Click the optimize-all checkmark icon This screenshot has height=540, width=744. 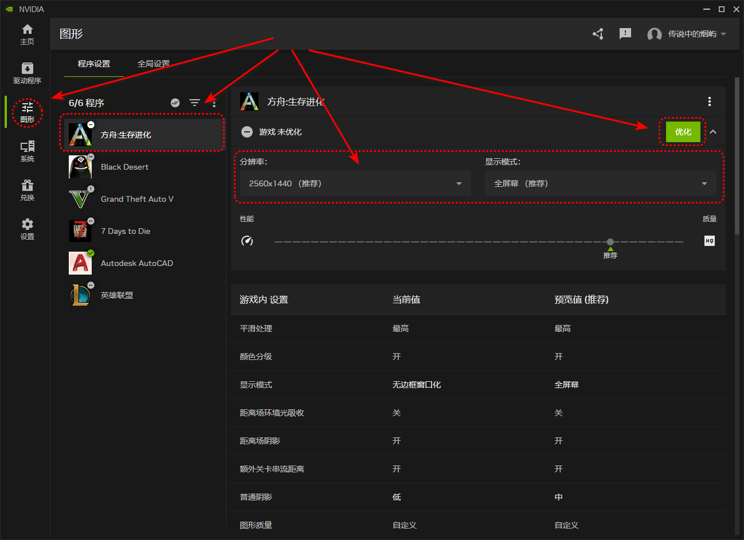pyautogui.click(x=175, y=103)
